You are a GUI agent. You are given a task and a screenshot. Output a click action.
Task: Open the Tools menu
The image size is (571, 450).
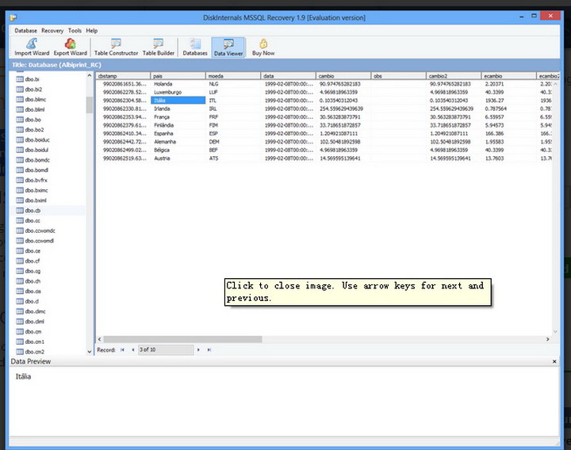point(75,31)
